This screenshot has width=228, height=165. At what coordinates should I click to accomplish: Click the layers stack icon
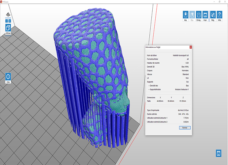tap(8, 15)
